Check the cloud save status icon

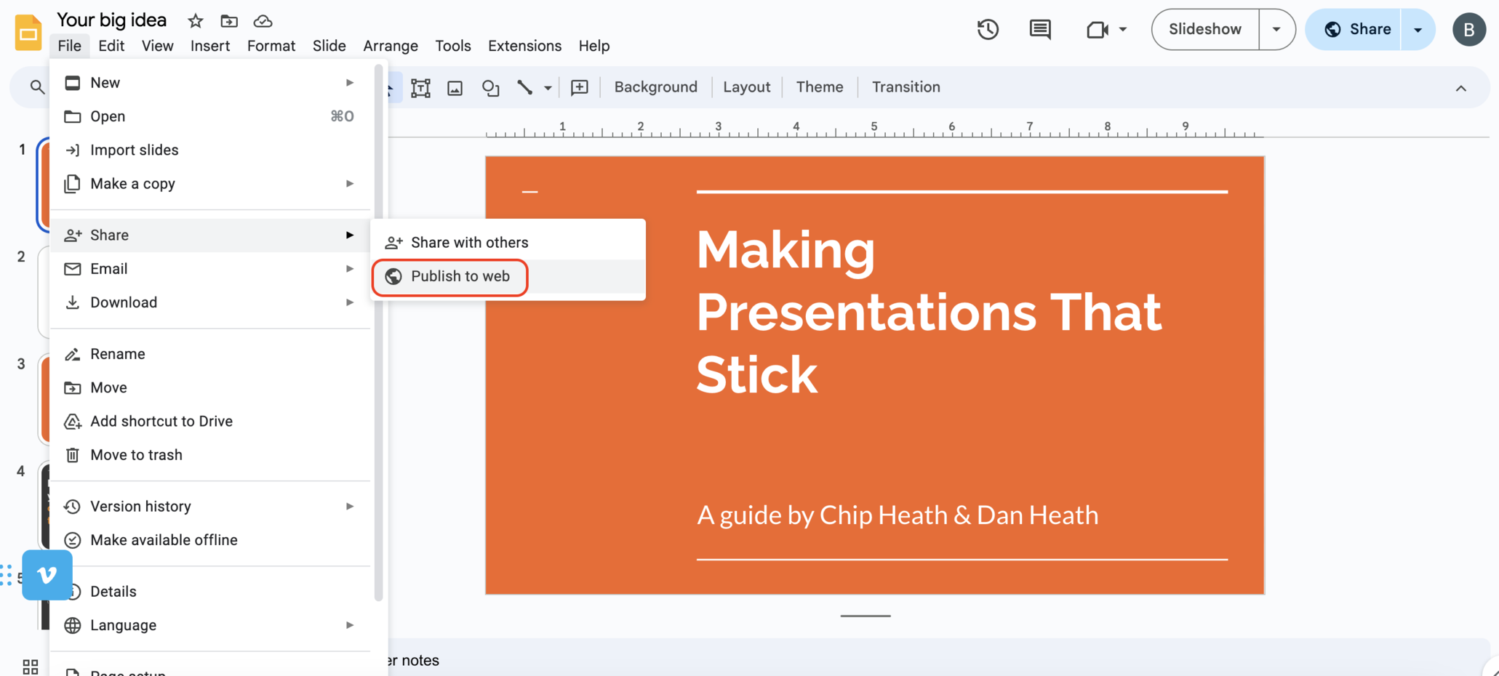[263, 21]
